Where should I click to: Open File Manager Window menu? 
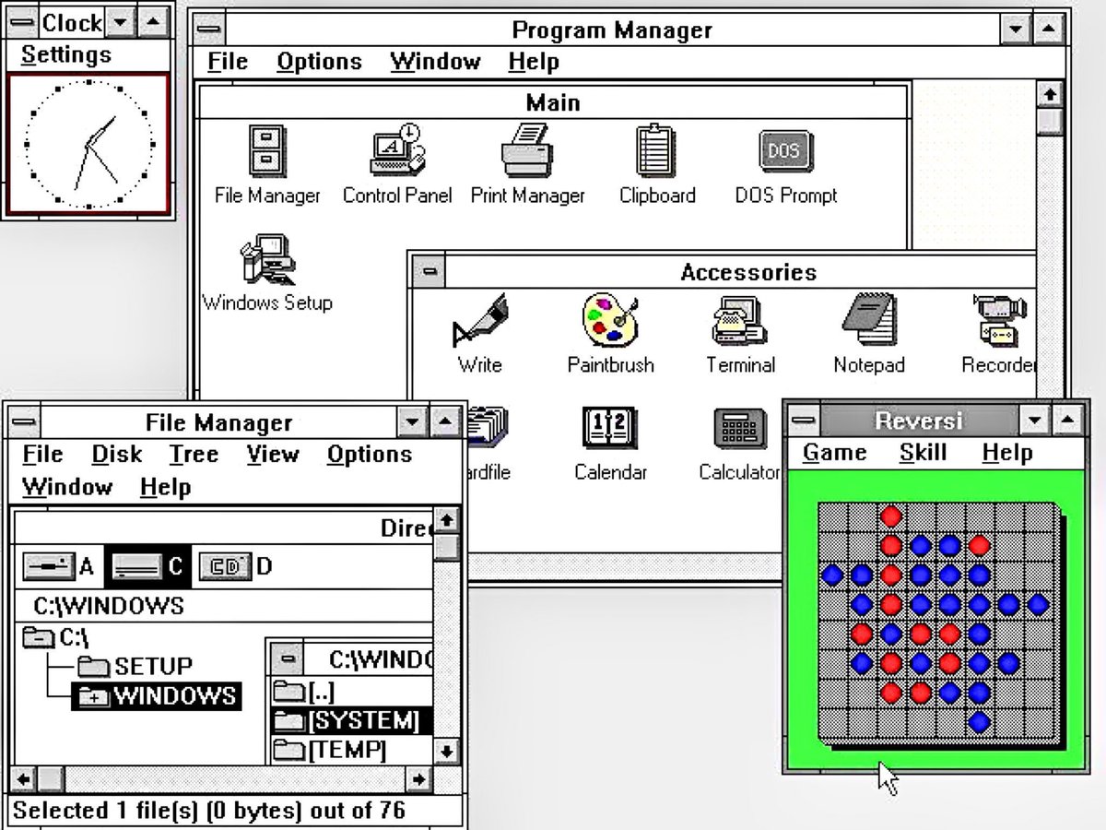click(x=68, y=486)
